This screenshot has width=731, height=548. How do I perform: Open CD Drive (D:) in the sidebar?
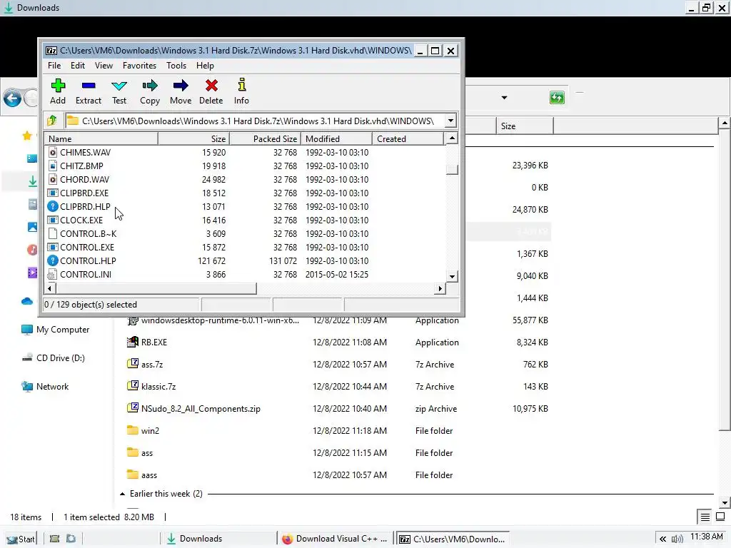pyautogui.click(x=53, y=358)
